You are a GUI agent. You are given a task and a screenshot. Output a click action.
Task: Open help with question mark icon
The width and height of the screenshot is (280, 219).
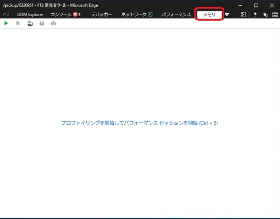point(255,14)
